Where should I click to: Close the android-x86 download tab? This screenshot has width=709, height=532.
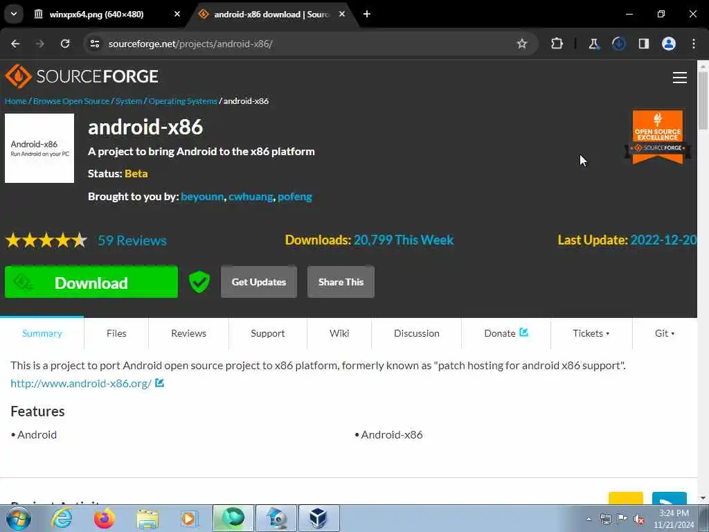[342, 14]
